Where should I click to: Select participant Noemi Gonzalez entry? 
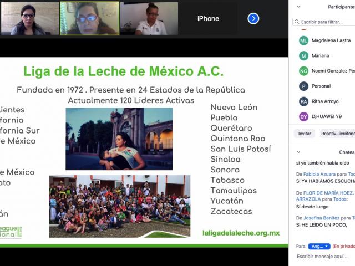click(333, 71)
